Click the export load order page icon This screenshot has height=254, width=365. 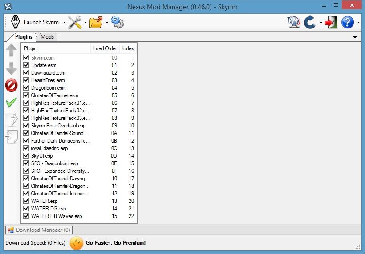tap(11, 119)
